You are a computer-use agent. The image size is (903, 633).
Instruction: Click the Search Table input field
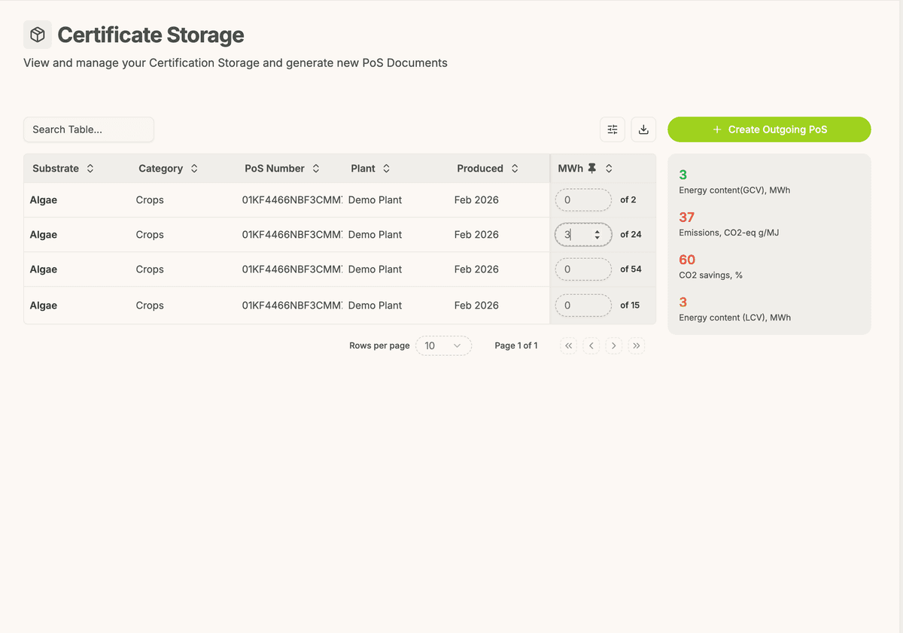click(89, 129)
